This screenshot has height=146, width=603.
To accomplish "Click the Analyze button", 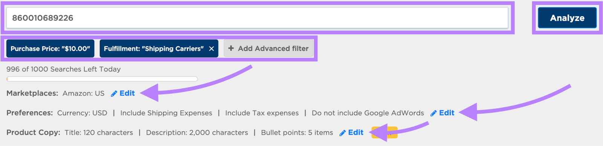I will pos(567,18).
